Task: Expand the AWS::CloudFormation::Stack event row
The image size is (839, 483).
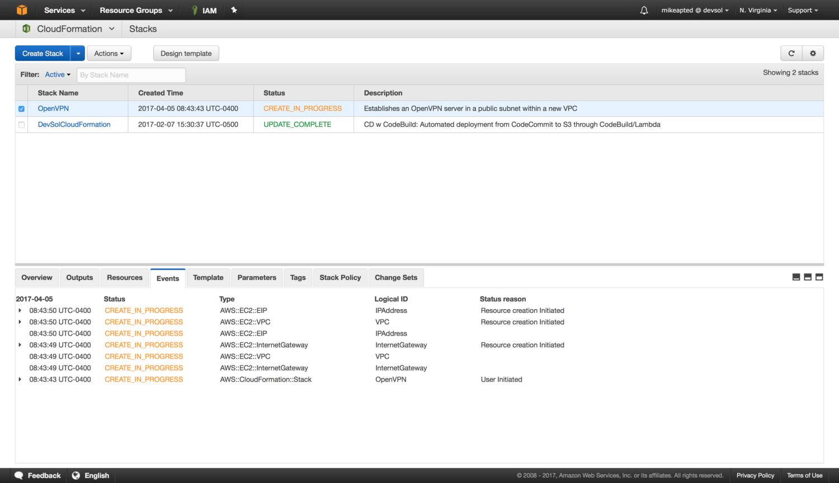Action: pyautogui.click(x=20, y=379)
